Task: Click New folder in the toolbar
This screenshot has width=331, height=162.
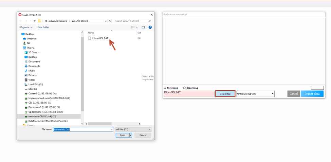Action: click(43, 27)
